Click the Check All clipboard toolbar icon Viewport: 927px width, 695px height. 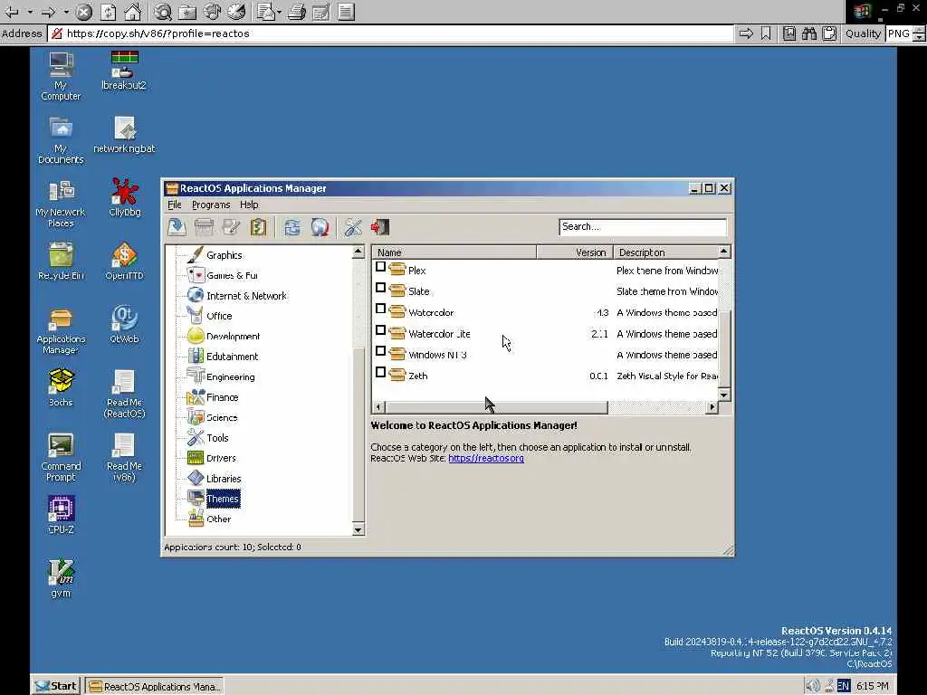(258, 227)
